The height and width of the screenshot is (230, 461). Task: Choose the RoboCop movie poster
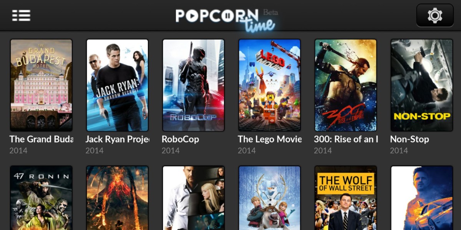[x=193, y=85]
